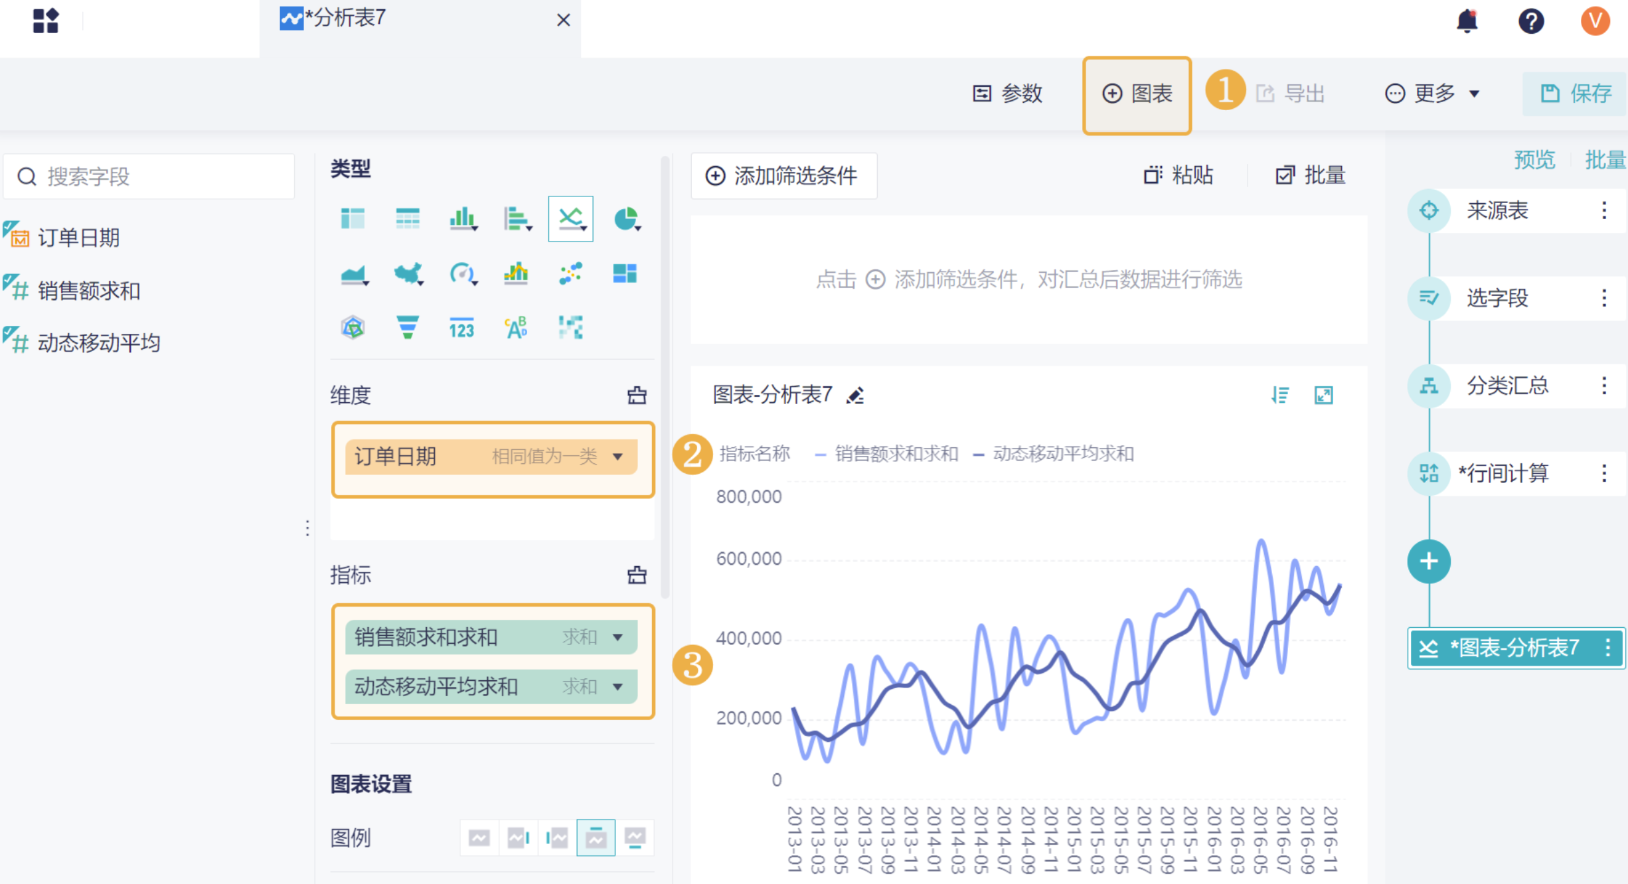Hide the chart legend
This screenshot has width=1628, height=884.
(x=479, y=838)
